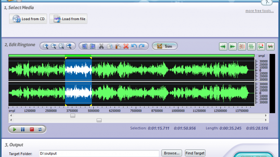Start playback with the green play button
This screenshot has width=280, height=157.
14,129
